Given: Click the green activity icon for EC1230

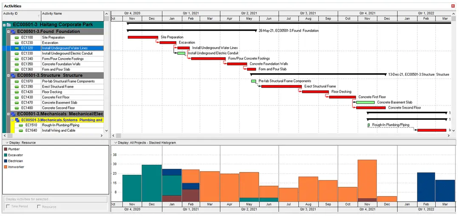Looking at the screenshot, I should coord(17,43).
